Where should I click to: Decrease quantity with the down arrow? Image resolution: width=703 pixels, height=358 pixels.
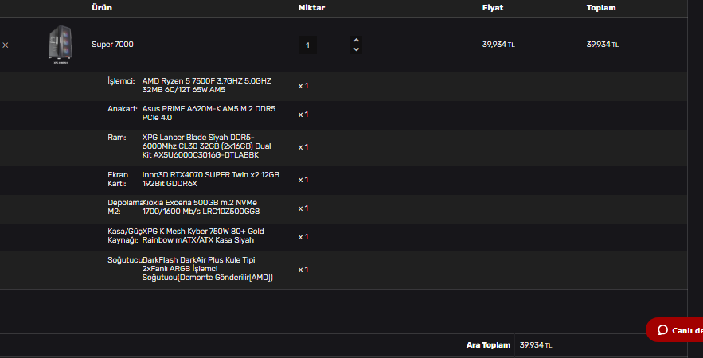click(x=356, y=49)
